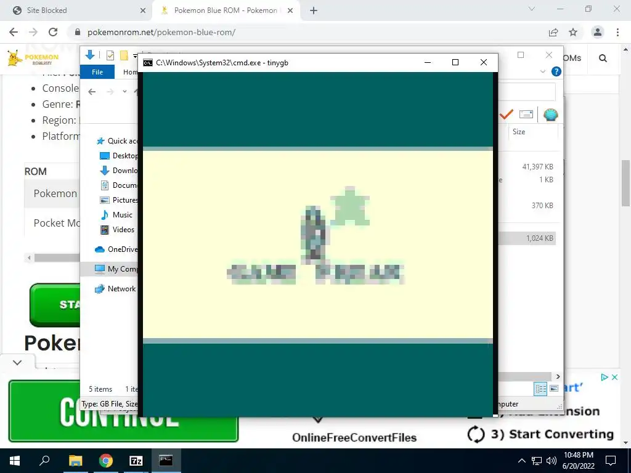The image size is (631, 473).
Task: Click the Explorer Help question mark icon
Action: pos(556,71)
